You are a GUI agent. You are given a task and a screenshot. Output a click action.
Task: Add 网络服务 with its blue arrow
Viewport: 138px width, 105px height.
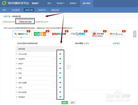pos(60,97)
